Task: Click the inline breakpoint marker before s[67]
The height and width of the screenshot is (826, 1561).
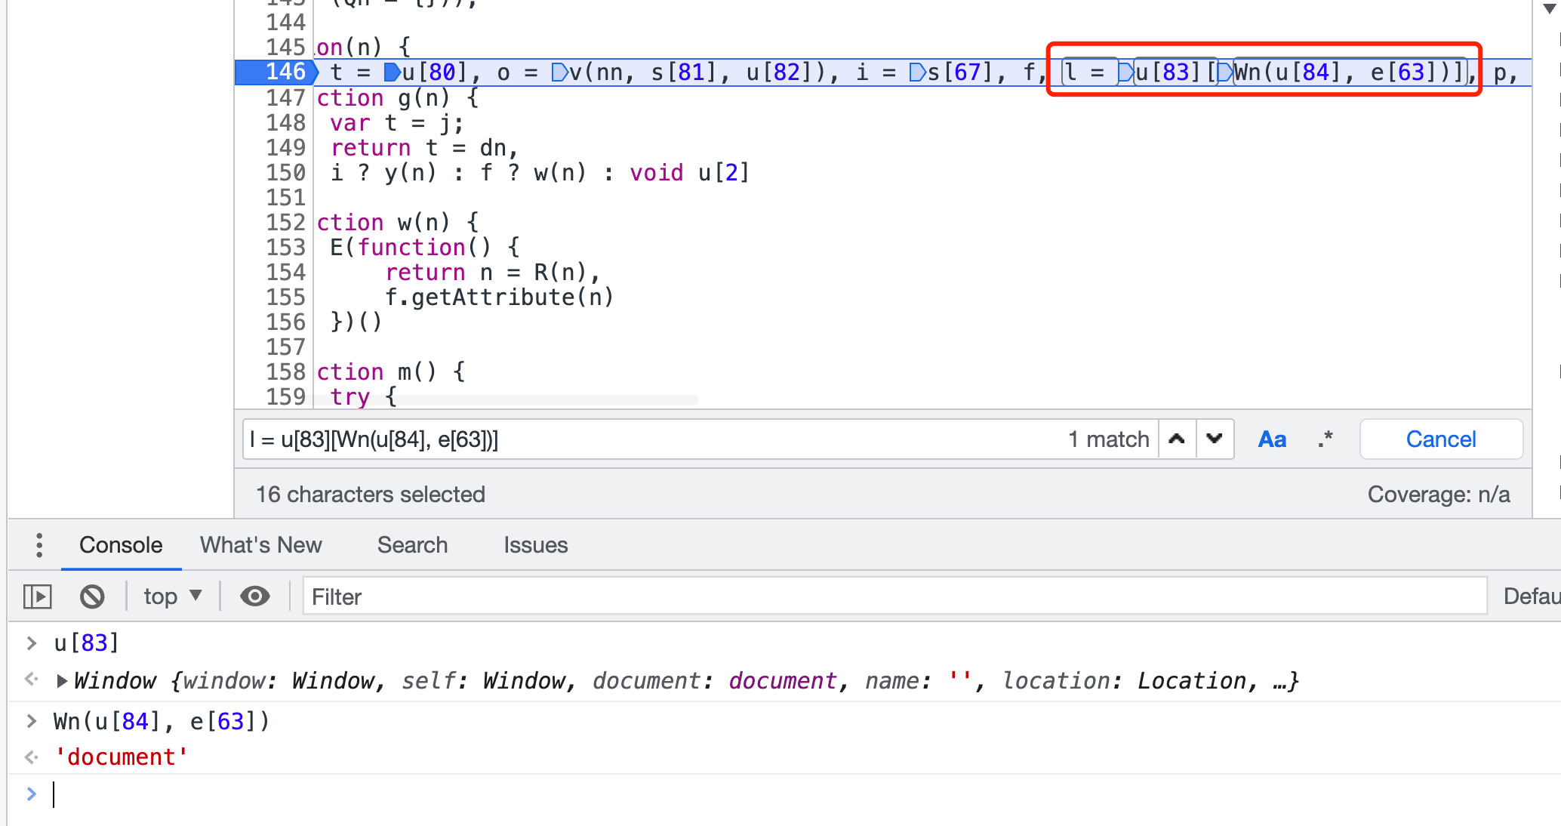Action: (x=917, y=72)
